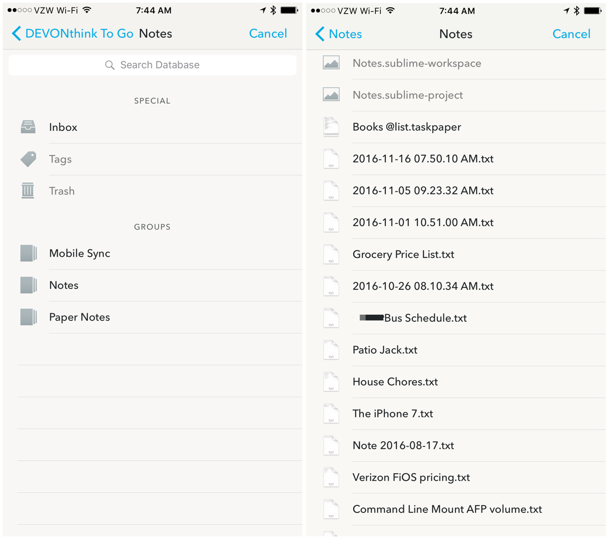
Task: Open 2016-11-01 10.51.00 AM.txt
Action: pyautogui.click(x=456, y=222)
